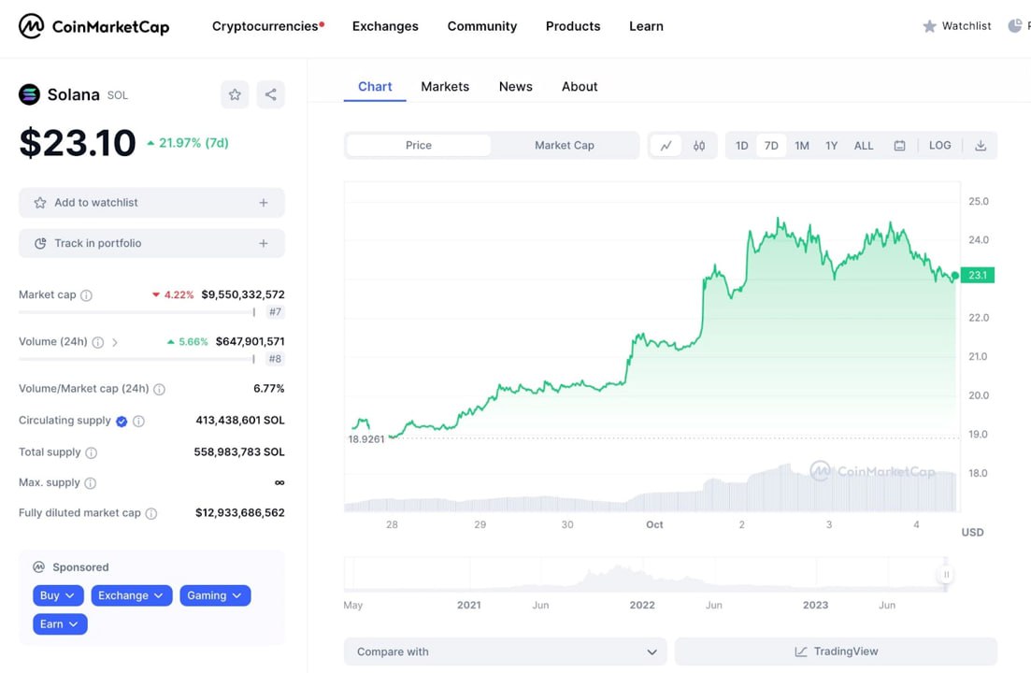Toggle chart to Market Cap view
This screenshot has width=1031, height=673.
pos(564,146)
